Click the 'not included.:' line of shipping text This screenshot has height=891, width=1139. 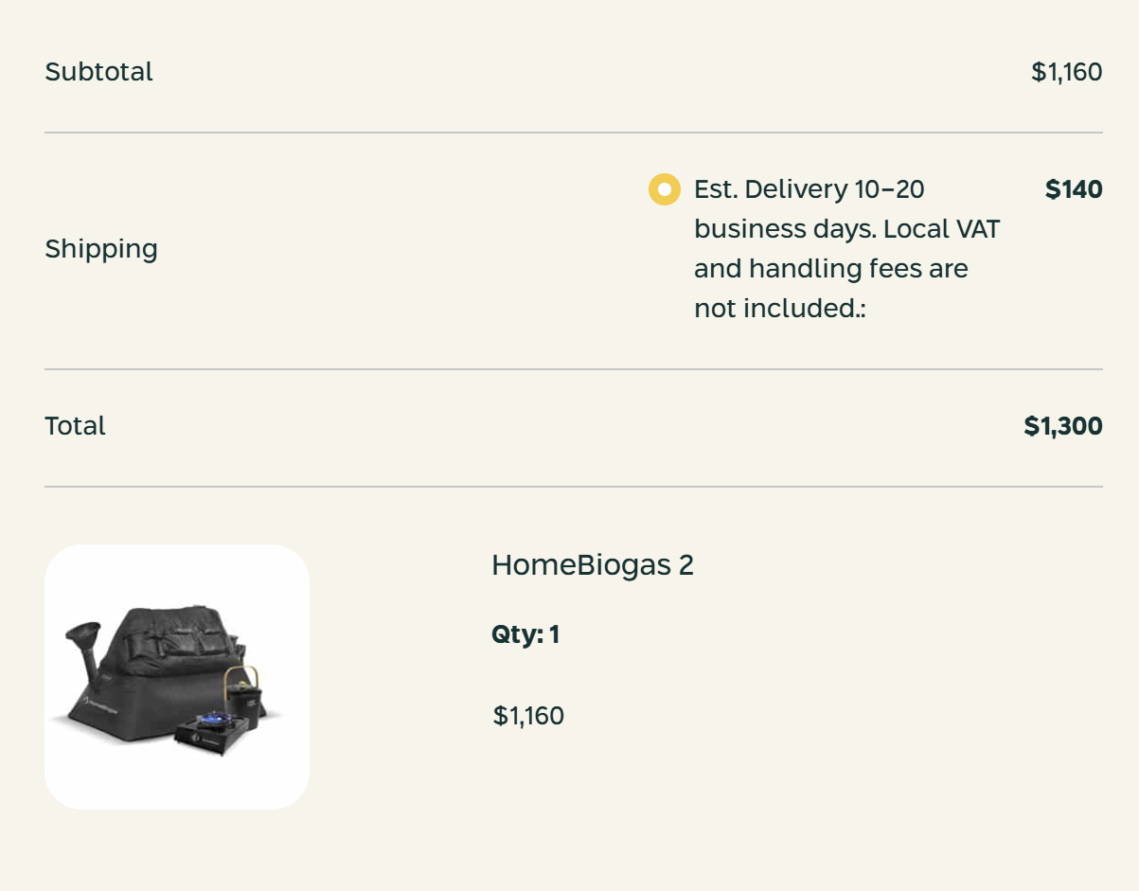779,309
